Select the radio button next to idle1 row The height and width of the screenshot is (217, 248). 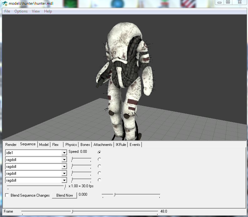99,152
